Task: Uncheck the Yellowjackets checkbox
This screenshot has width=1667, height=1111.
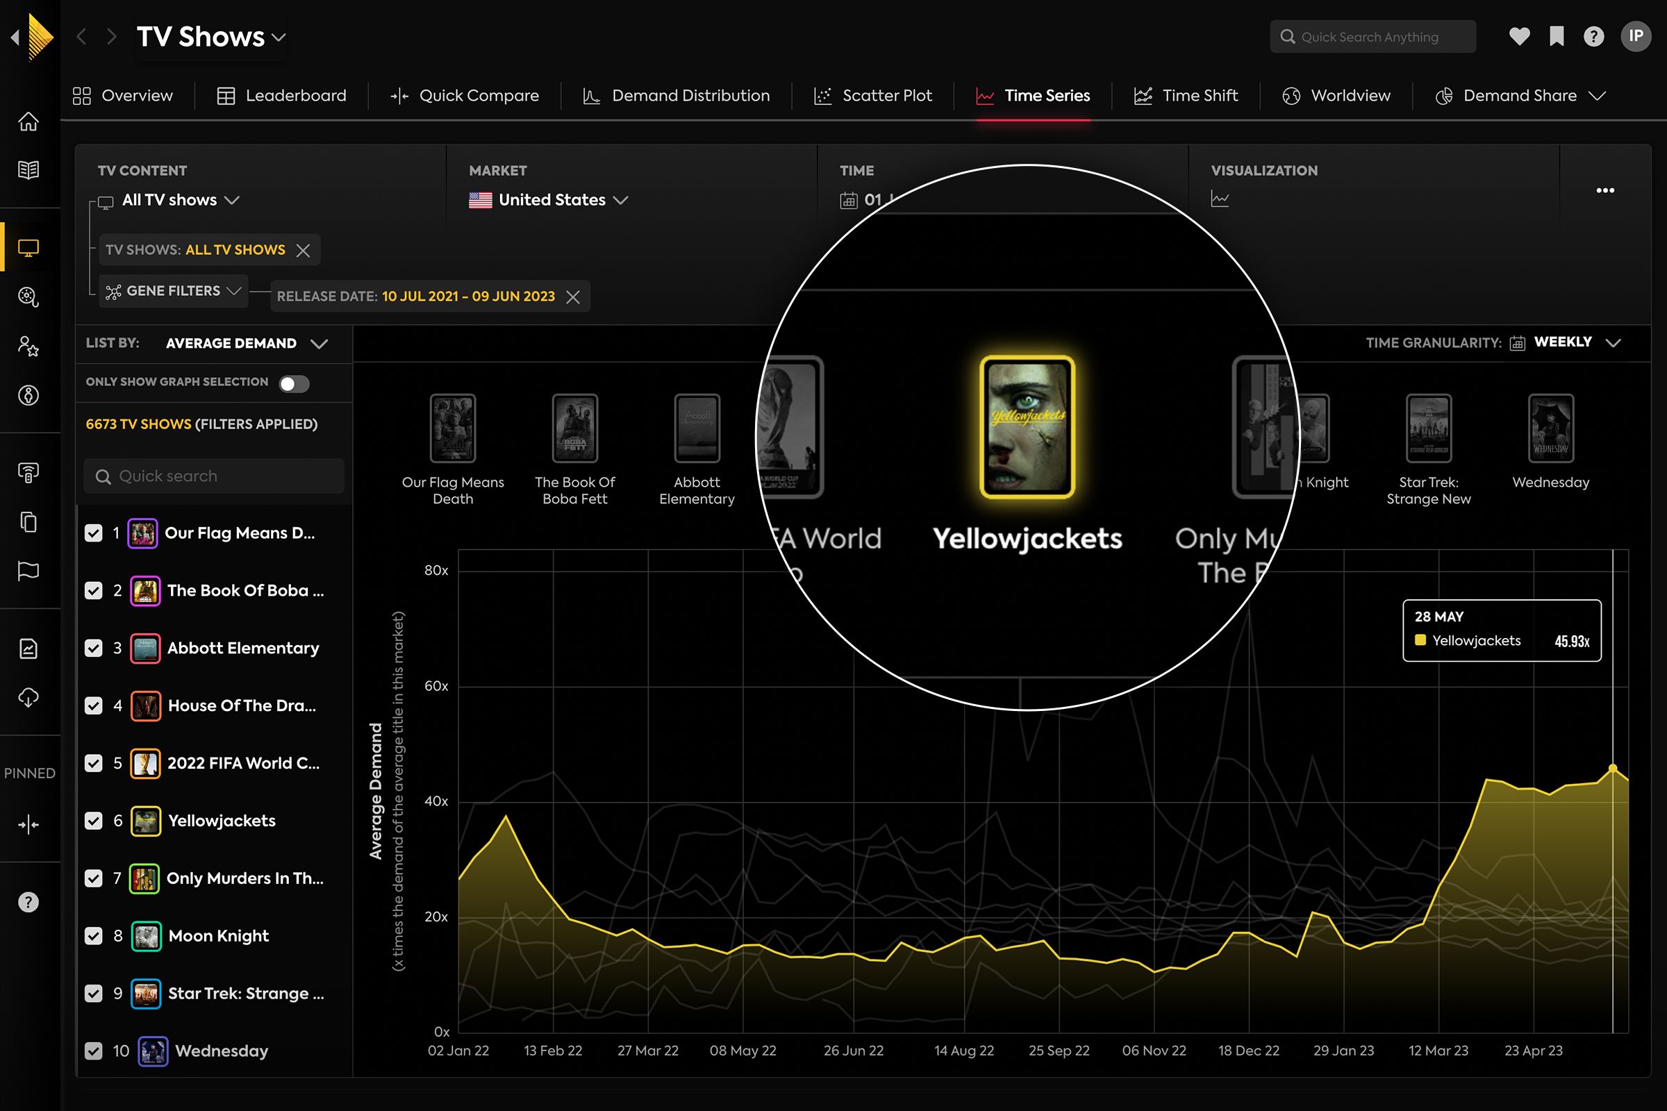Action: (x=94, y=821)
